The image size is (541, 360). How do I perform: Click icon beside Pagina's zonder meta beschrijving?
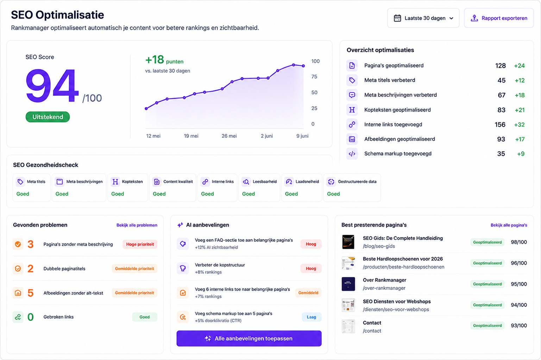click(x=18, y=244)
